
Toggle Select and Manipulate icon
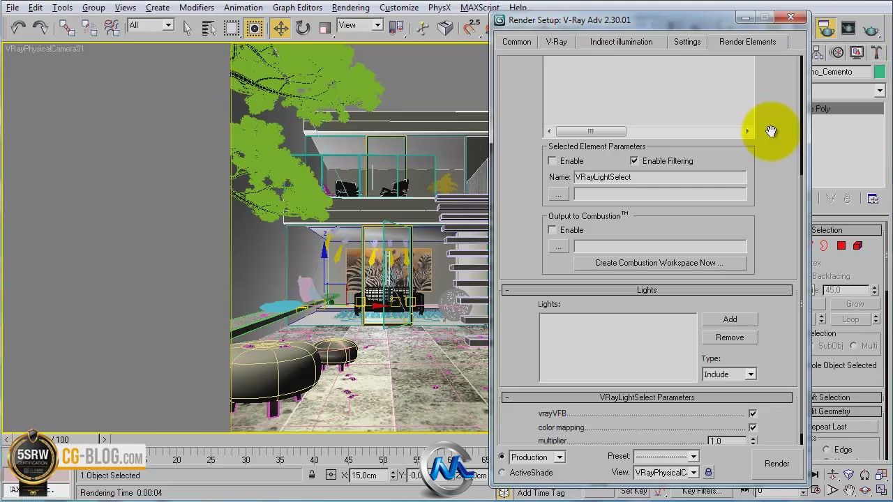tap(423, 28)
